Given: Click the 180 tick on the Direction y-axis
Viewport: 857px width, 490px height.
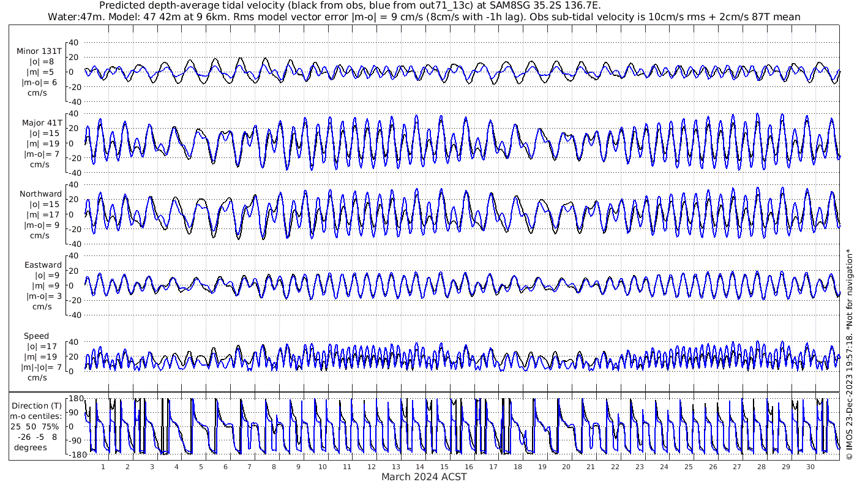Looking at the screenshot, I should [x=76, y=399].
